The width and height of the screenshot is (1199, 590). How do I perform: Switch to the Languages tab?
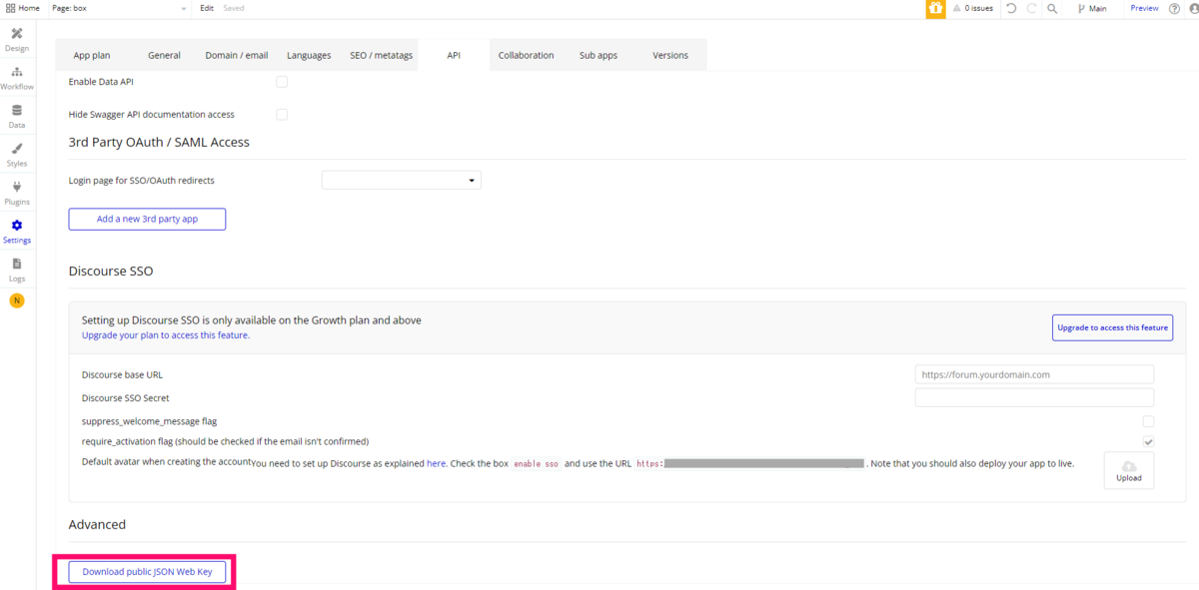tap(309, 55)
